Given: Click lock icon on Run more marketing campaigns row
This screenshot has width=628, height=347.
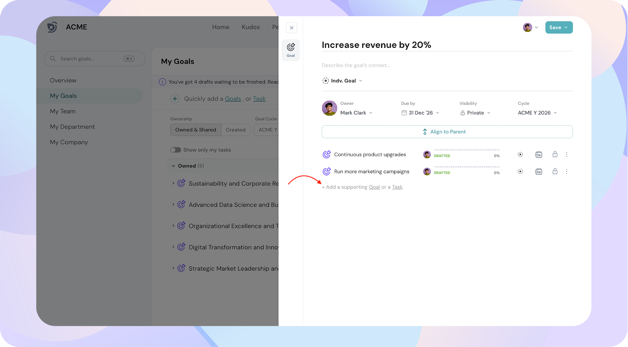Looking at the screenshot, I should pyautogui.click(x=555, y=171).
